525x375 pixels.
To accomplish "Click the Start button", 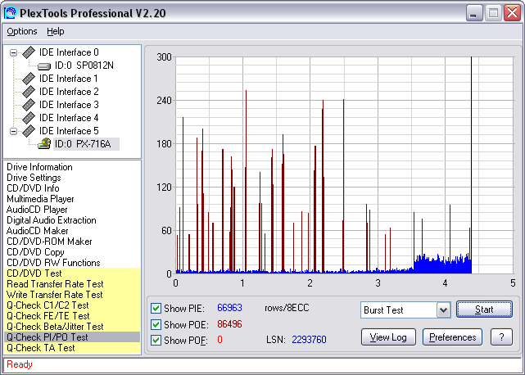I will coord(484,309).
